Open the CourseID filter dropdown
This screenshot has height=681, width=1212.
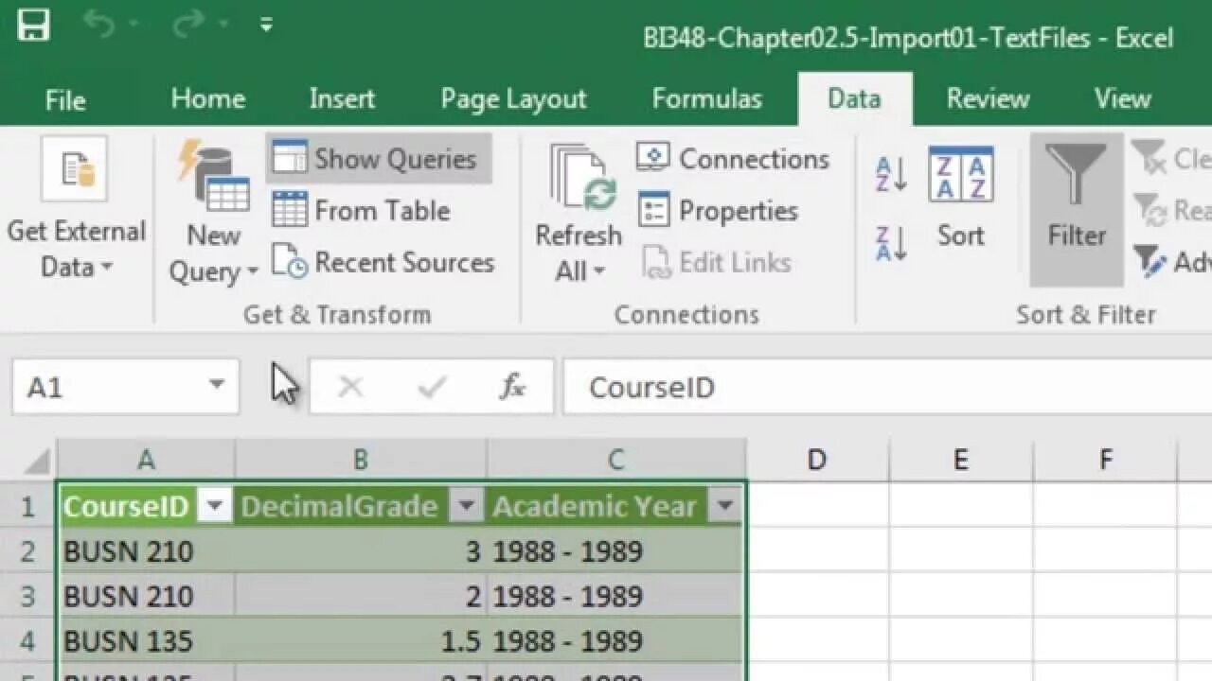click(215, 506)
